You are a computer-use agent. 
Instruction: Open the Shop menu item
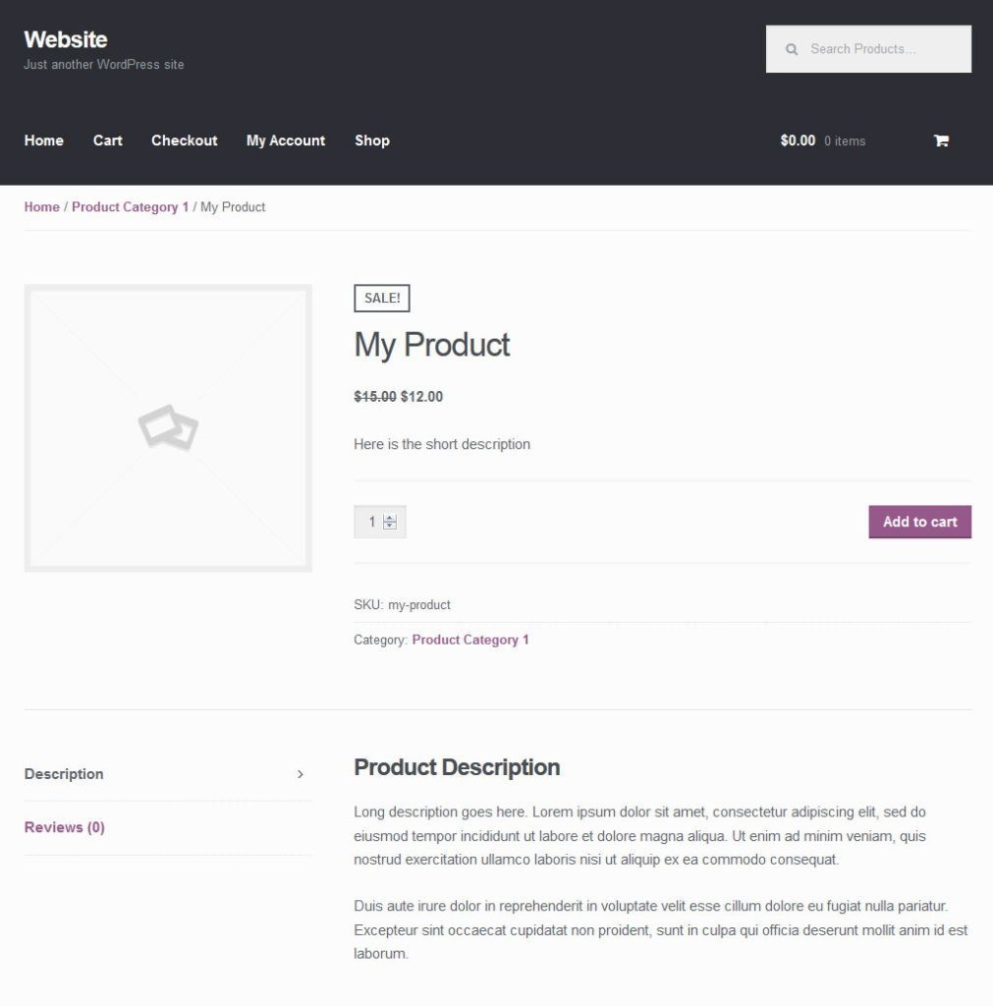[x=371, y=140]
